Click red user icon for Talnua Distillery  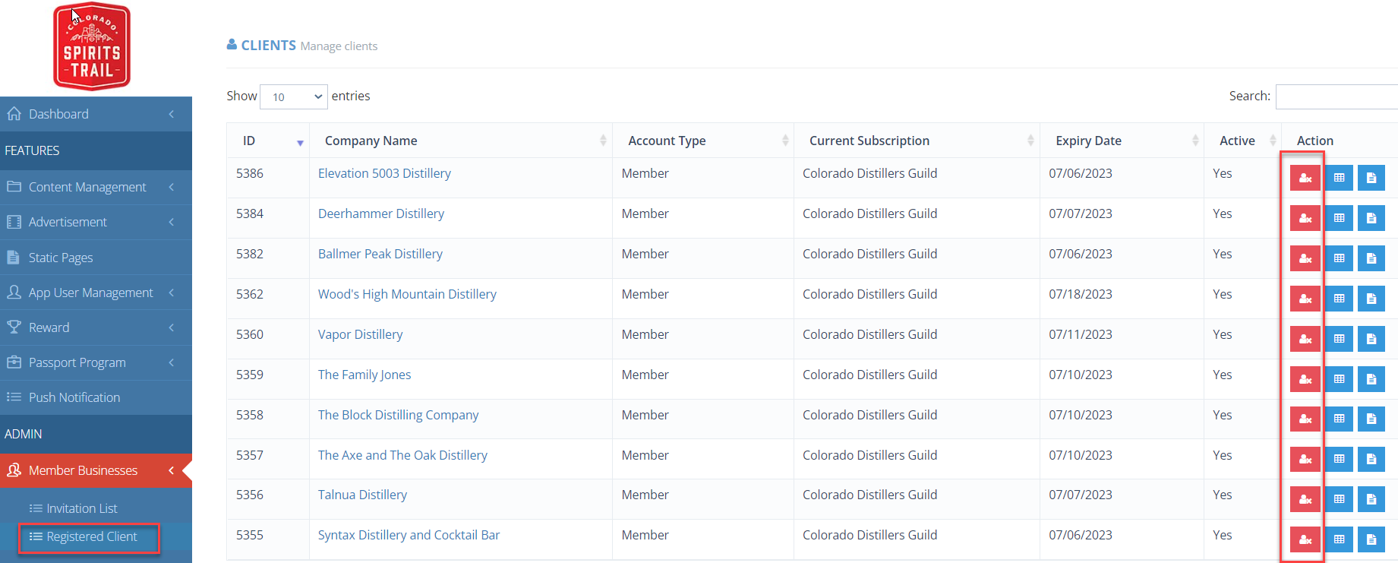(x=1305, y=499)
